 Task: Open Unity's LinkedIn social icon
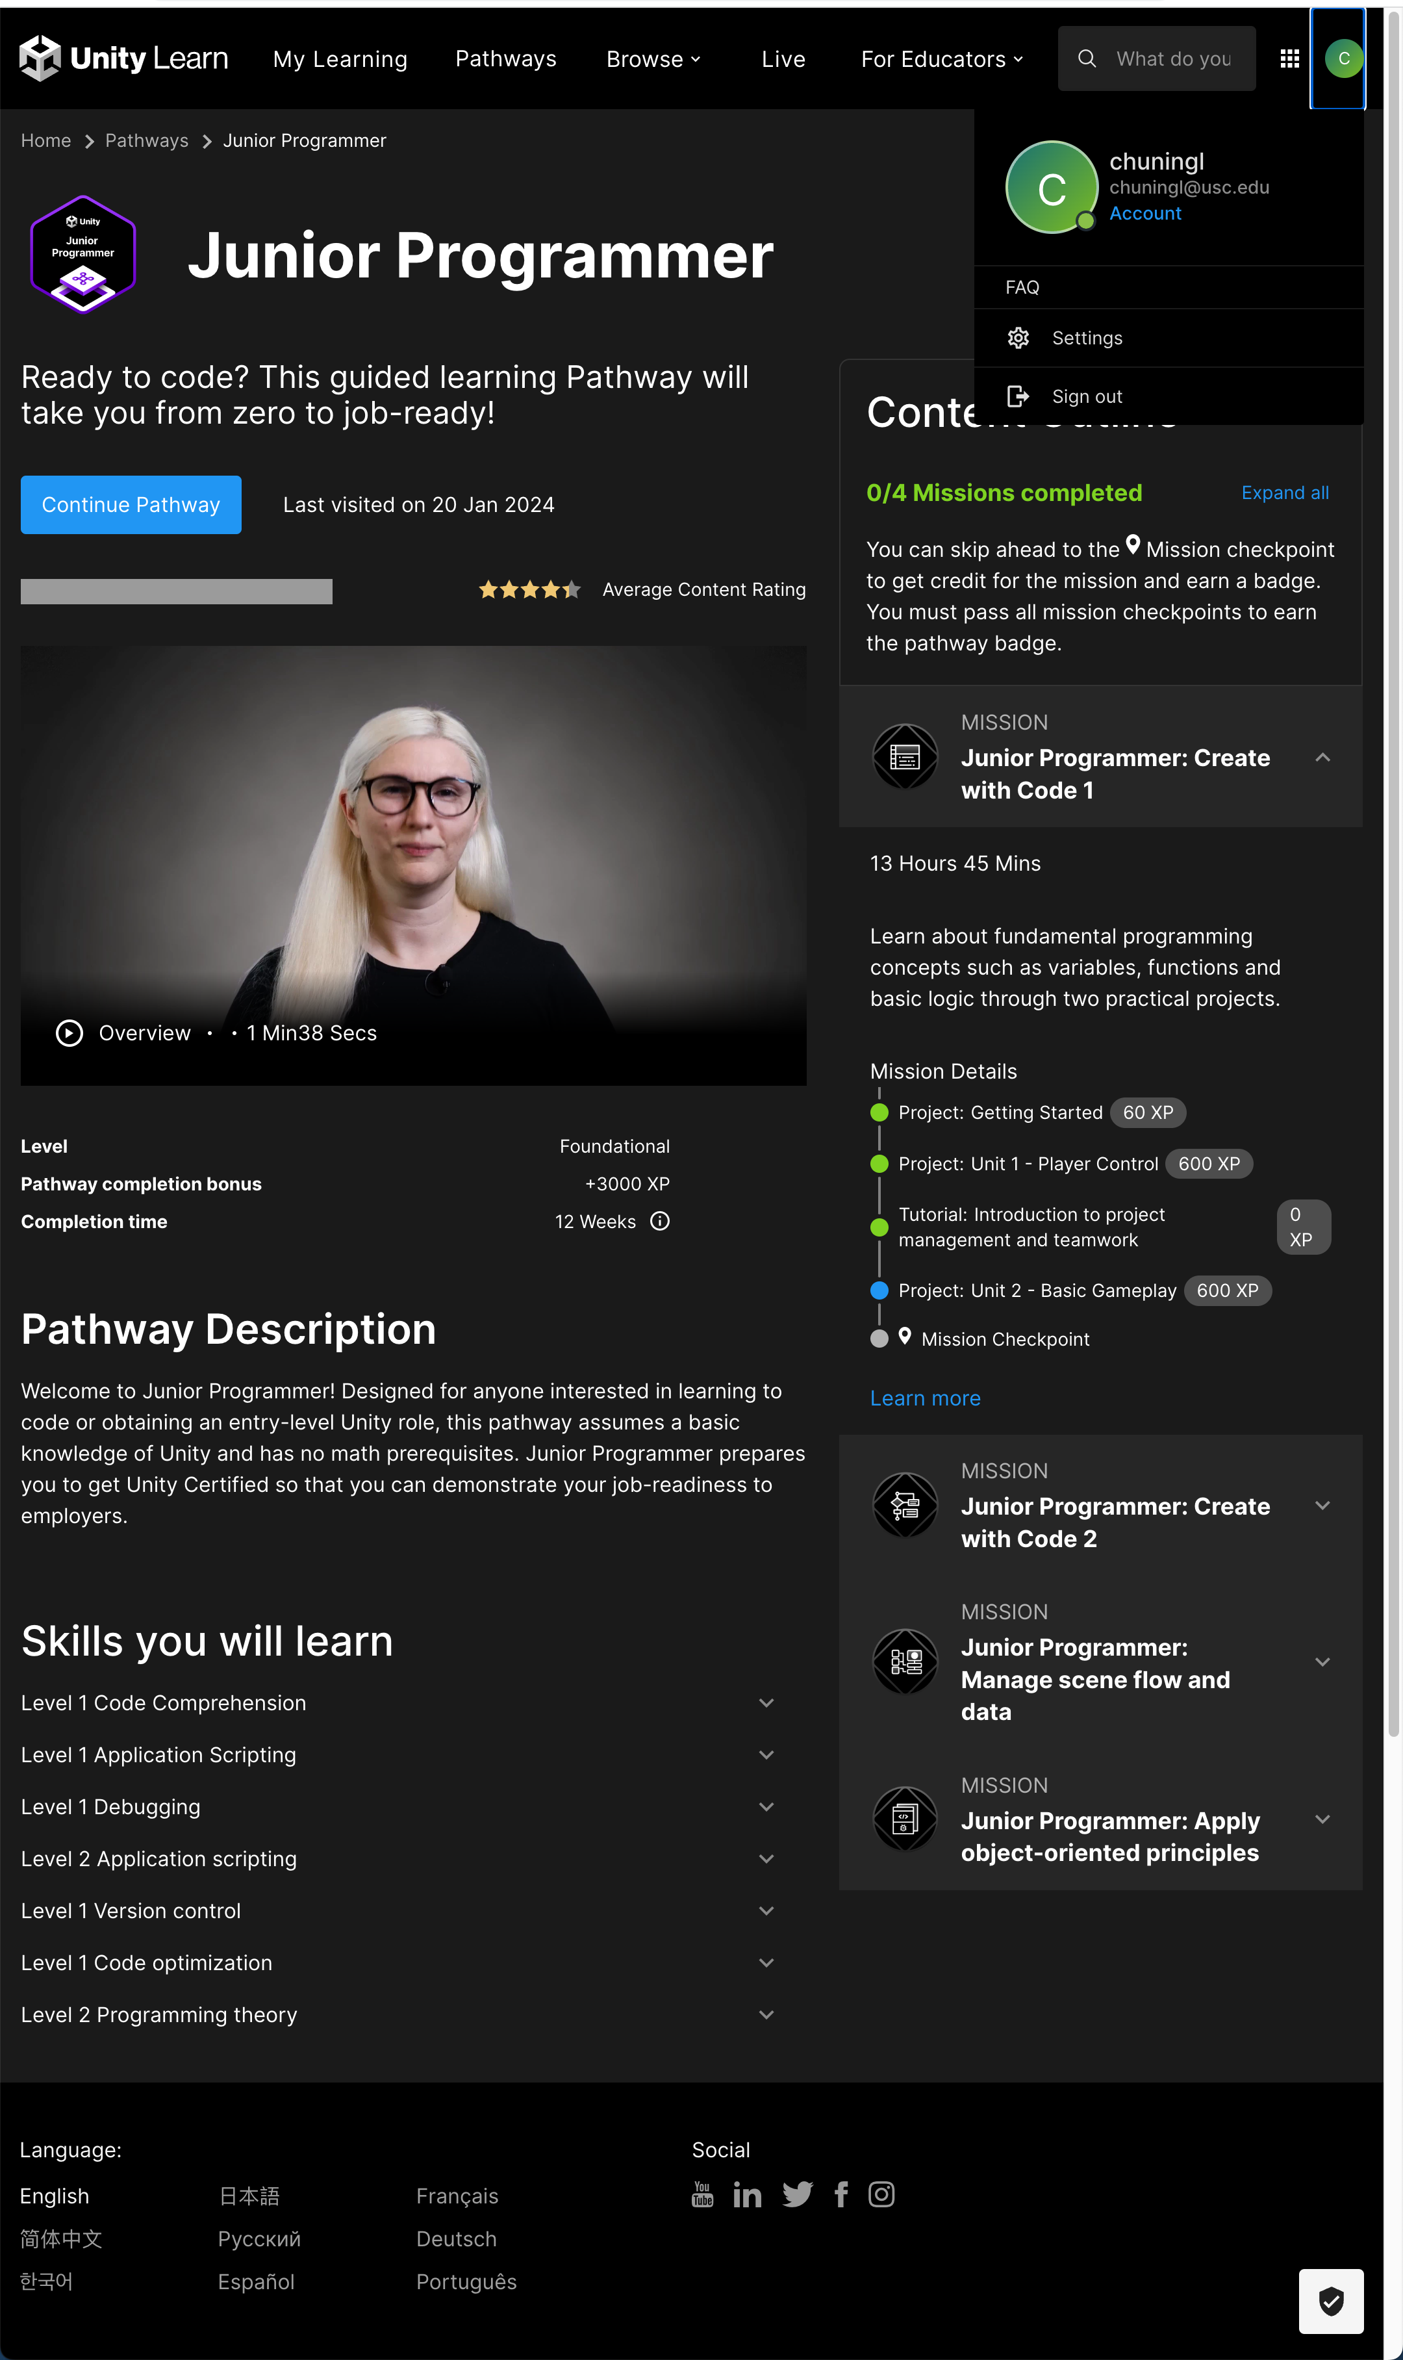point(747,2194)
